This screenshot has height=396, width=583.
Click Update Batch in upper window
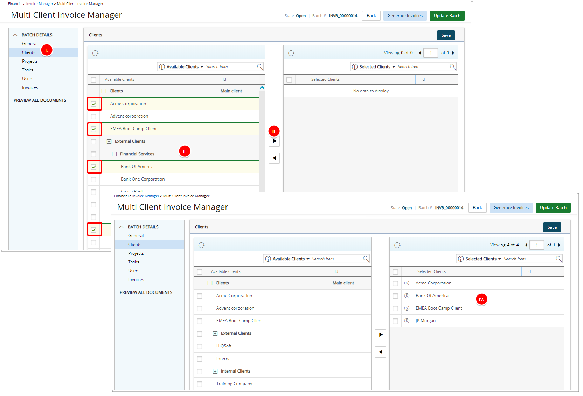pyautogui.click(x=447, y=16)
